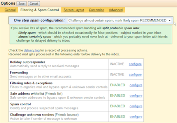Viewport: 177px width, 123px height.
Task: Configure Filtering rules & exceptions
Action: point(136,85)
